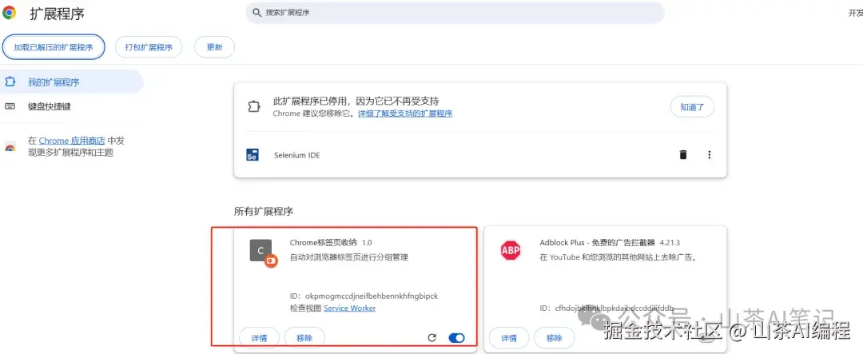Click the Selenium IDE name text

(x=296, y=155)
